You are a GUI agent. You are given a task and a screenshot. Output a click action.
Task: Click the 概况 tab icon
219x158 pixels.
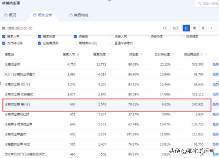click(x=6, y=15)
